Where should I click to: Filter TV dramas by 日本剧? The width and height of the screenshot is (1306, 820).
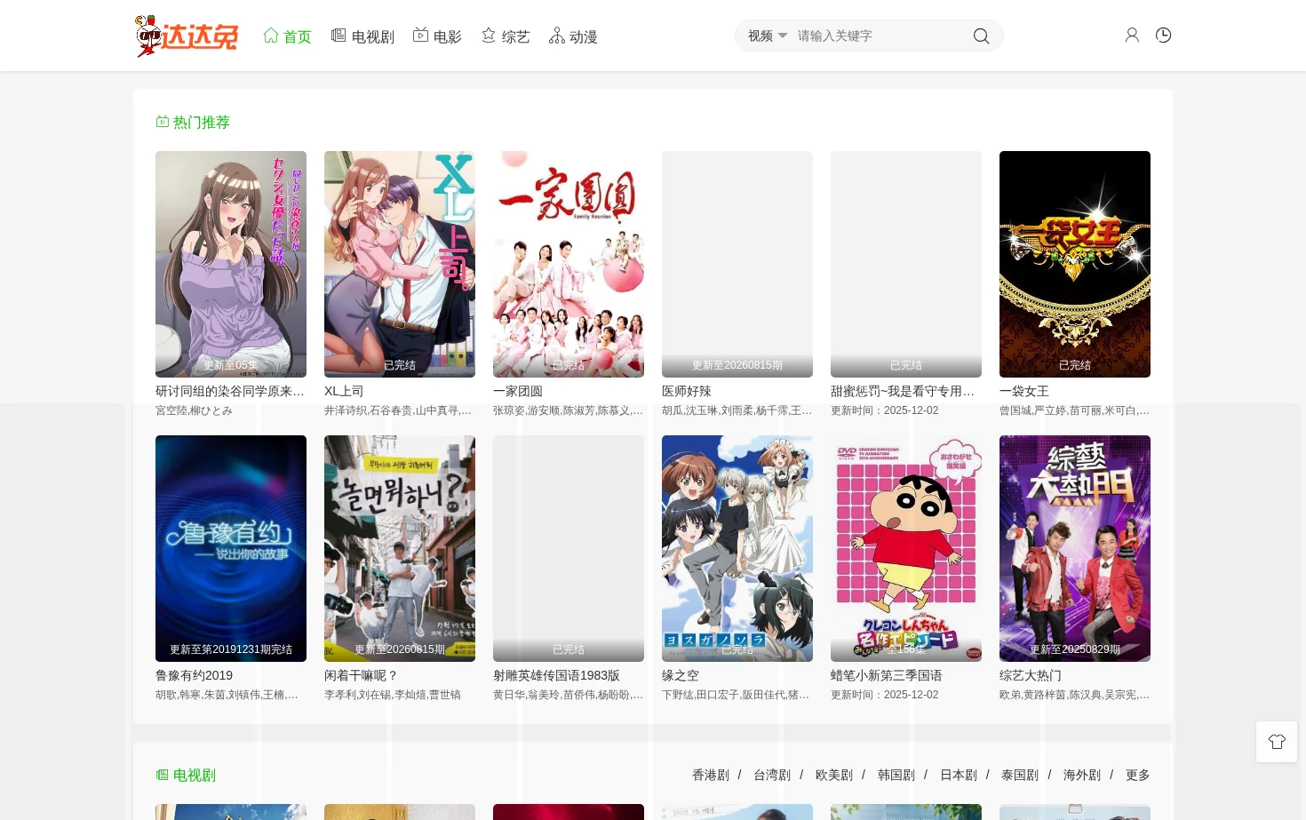click(959, 775)
